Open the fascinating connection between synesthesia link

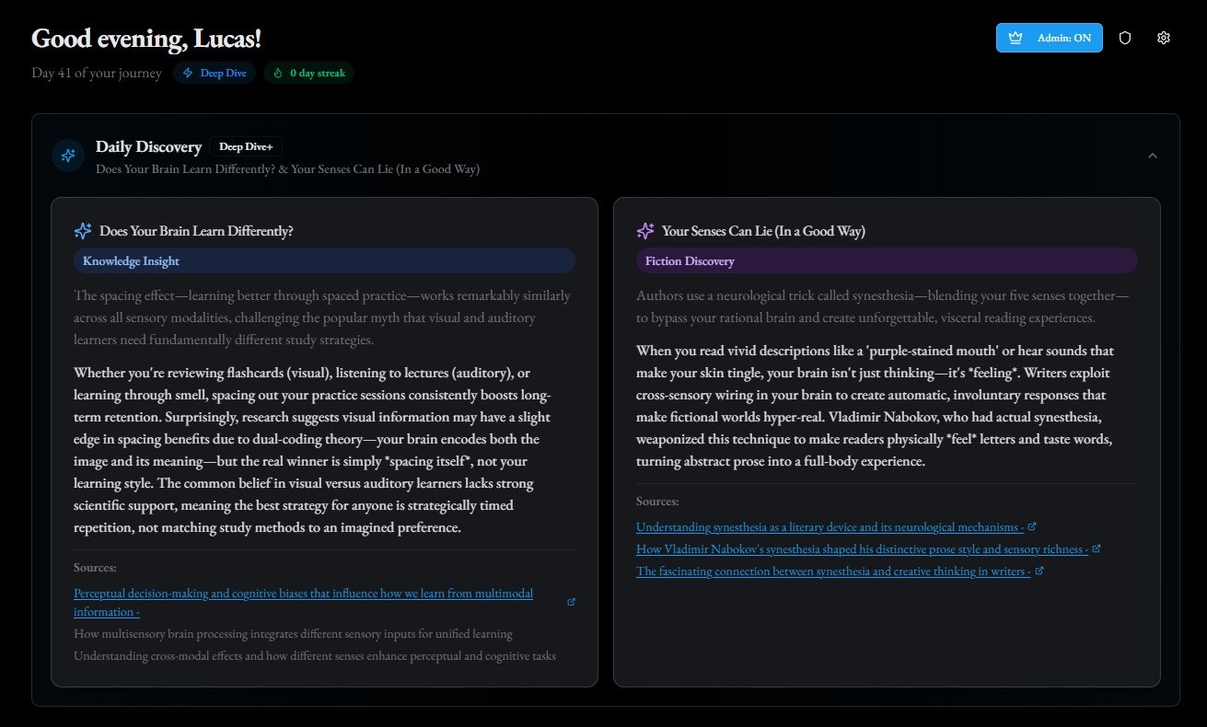832,571
